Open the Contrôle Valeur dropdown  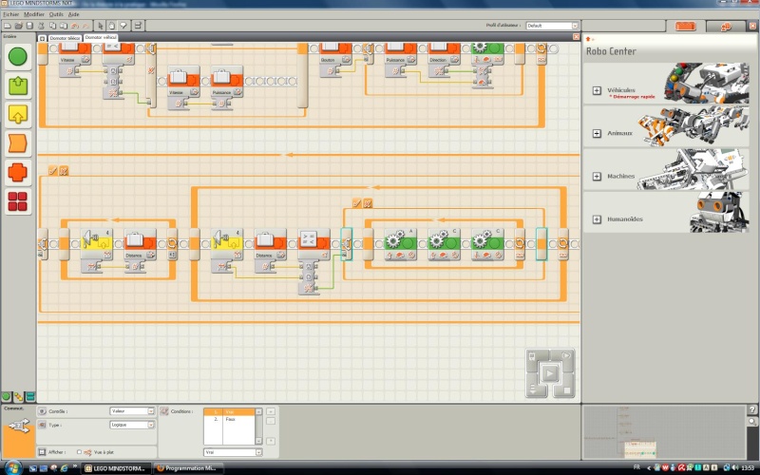pos(132,411)
